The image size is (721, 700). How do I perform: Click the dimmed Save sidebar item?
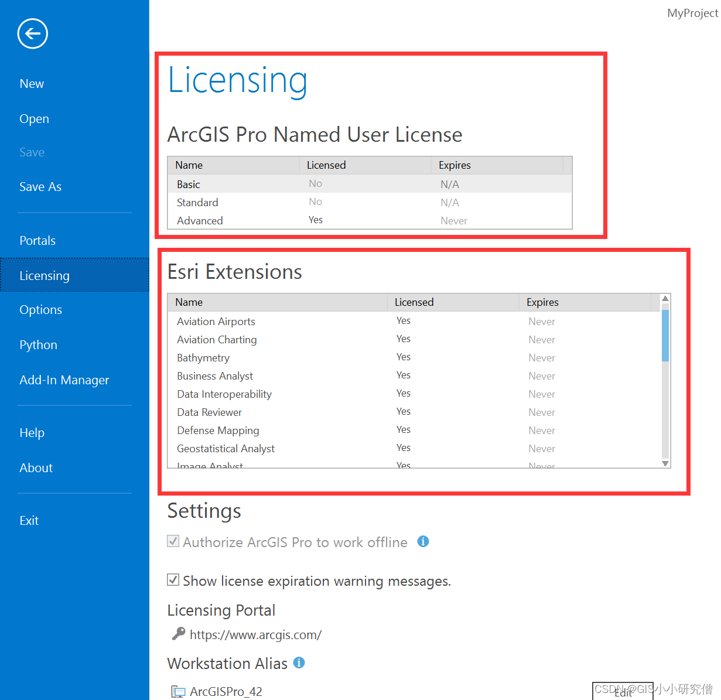coord(32,152)
